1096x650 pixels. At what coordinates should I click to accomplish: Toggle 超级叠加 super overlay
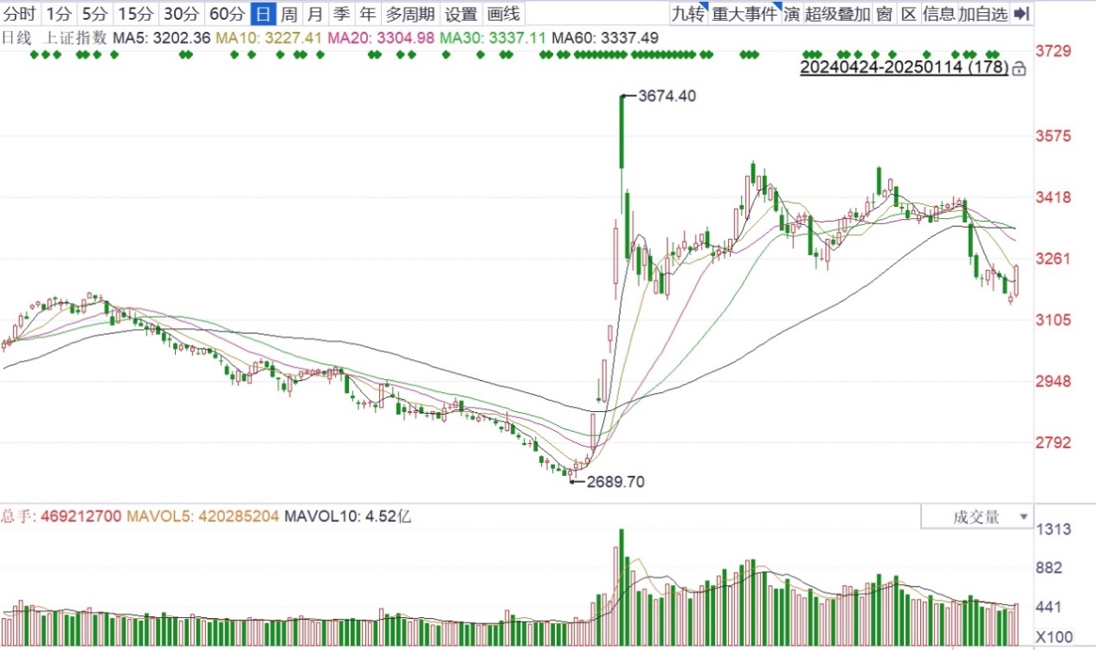coord(837,14)
